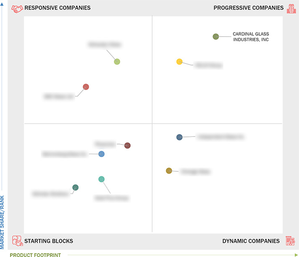Viewport: 299px width, 257px height.
Task: Select the light green dot in Responsive quadrant
Action: click(x=117, y=62)
